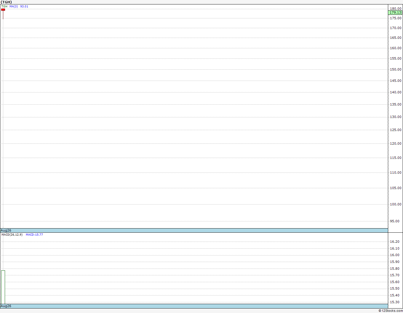Click the 125.00 price axis label
Screen dimensions: 403x313
(396, 130)
